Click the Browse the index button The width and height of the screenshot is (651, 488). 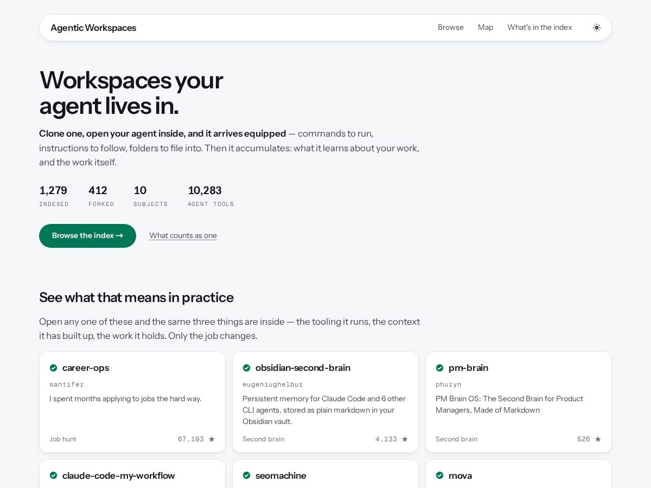pos(87,236)
